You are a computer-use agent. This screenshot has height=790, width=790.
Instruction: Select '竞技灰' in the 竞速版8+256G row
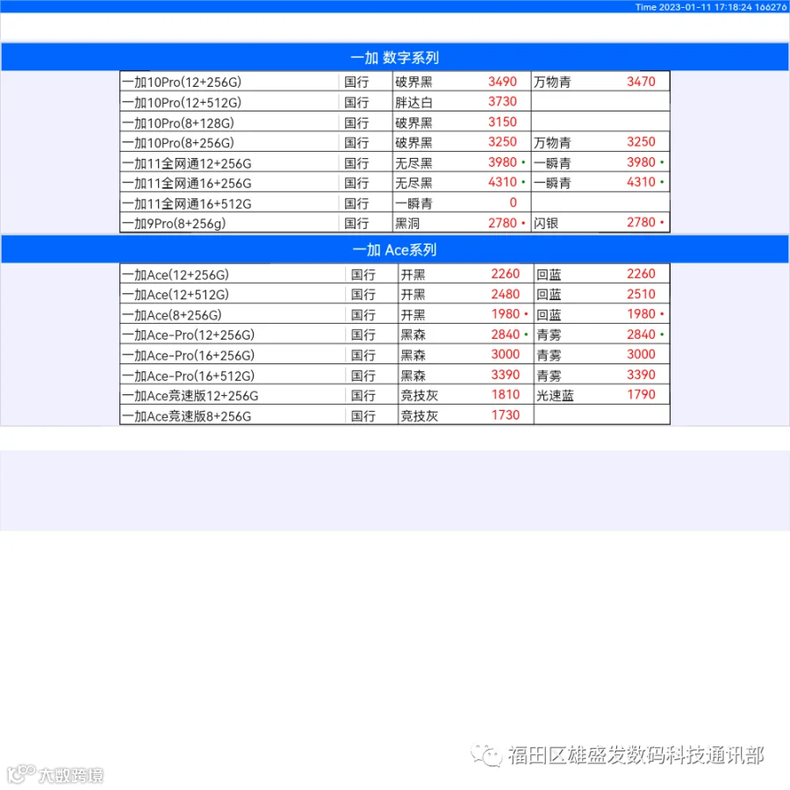click(x=420, y=416)
